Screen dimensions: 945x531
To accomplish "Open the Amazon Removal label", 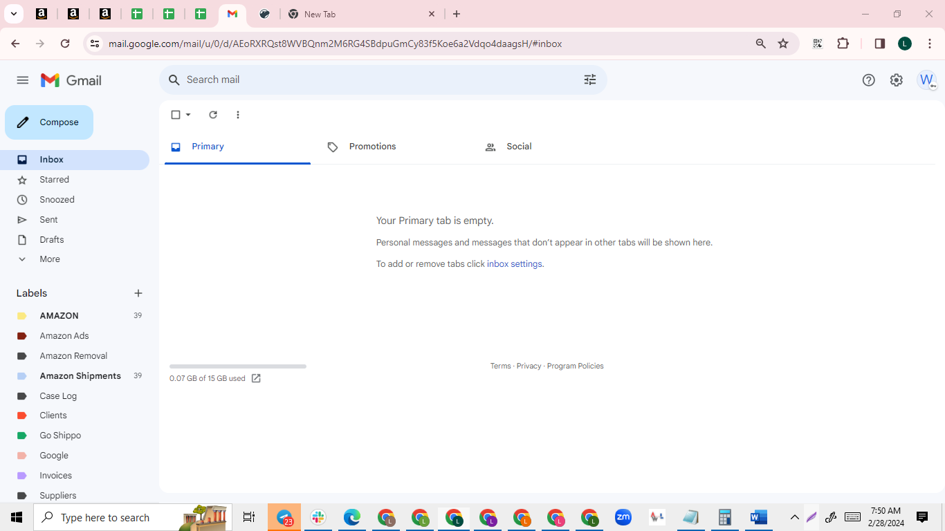I will 75,356.
